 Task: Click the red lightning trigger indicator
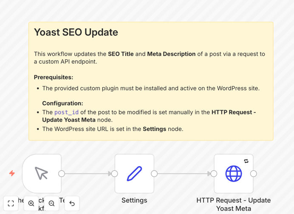[x=12, y=173]
